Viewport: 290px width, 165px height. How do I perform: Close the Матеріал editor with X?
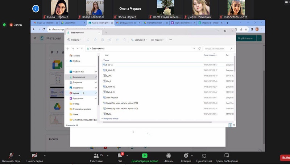coord(35,38)
